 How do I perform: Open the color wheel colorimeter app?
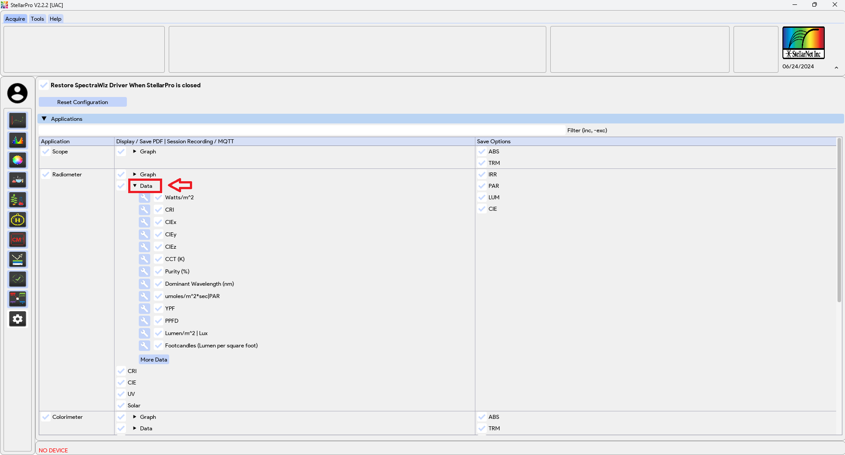coord(18,160)
